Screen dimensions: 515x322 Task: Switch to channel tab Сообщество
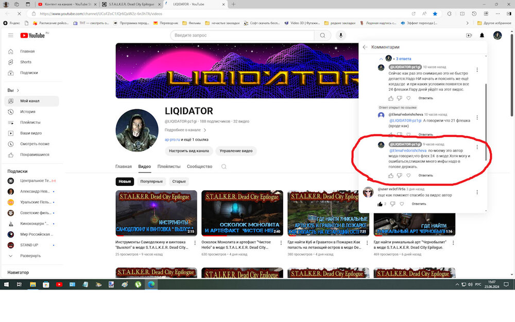199,166
